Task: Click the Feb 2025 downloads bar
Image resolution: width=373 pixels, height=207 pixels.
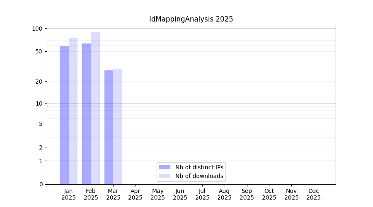Action: (95, 108)
